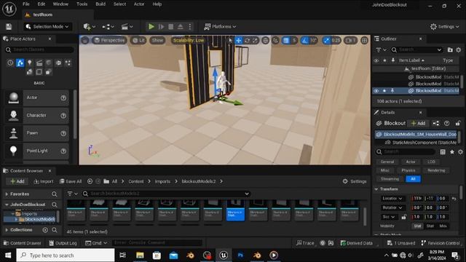Click the Stop simulation square button

click(171, 27)
